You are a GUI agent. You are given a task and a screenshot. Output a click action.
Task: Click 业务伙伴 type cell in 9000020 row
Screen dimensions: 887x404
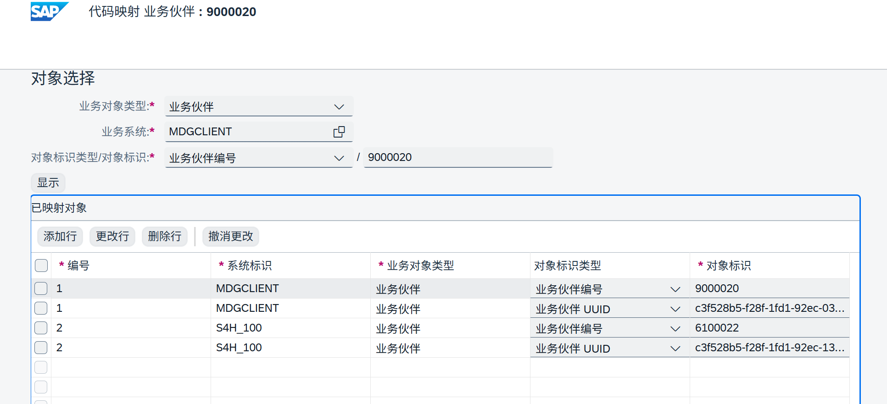pos(450,288)
